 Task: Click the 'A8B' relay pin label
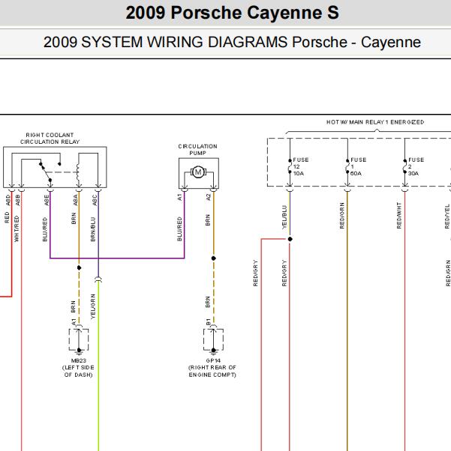point(17,200)
